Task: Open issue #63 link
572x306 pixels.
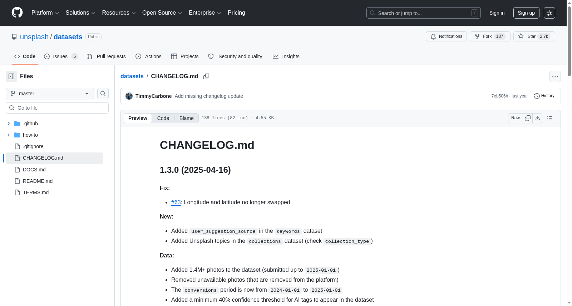Action: click(176, 202)
